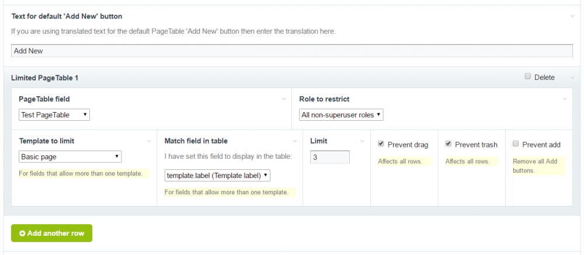Click the Limit number input field
The image size is (584, 255).
coord(330,157)
